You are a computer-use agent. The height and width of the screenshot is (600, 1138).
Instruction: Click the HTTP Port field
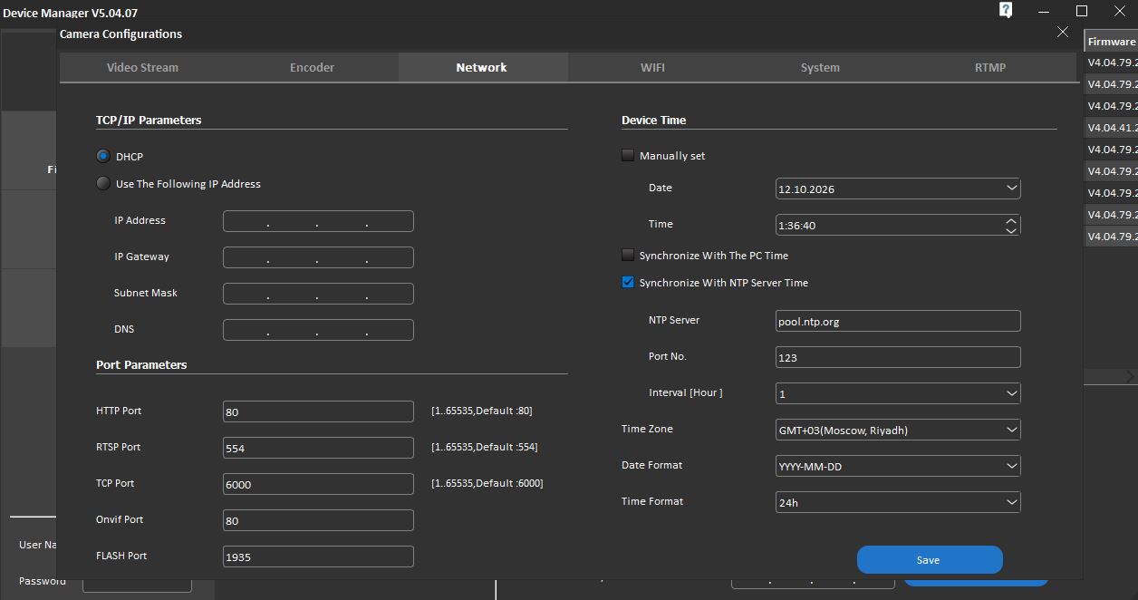coord(318,411)
